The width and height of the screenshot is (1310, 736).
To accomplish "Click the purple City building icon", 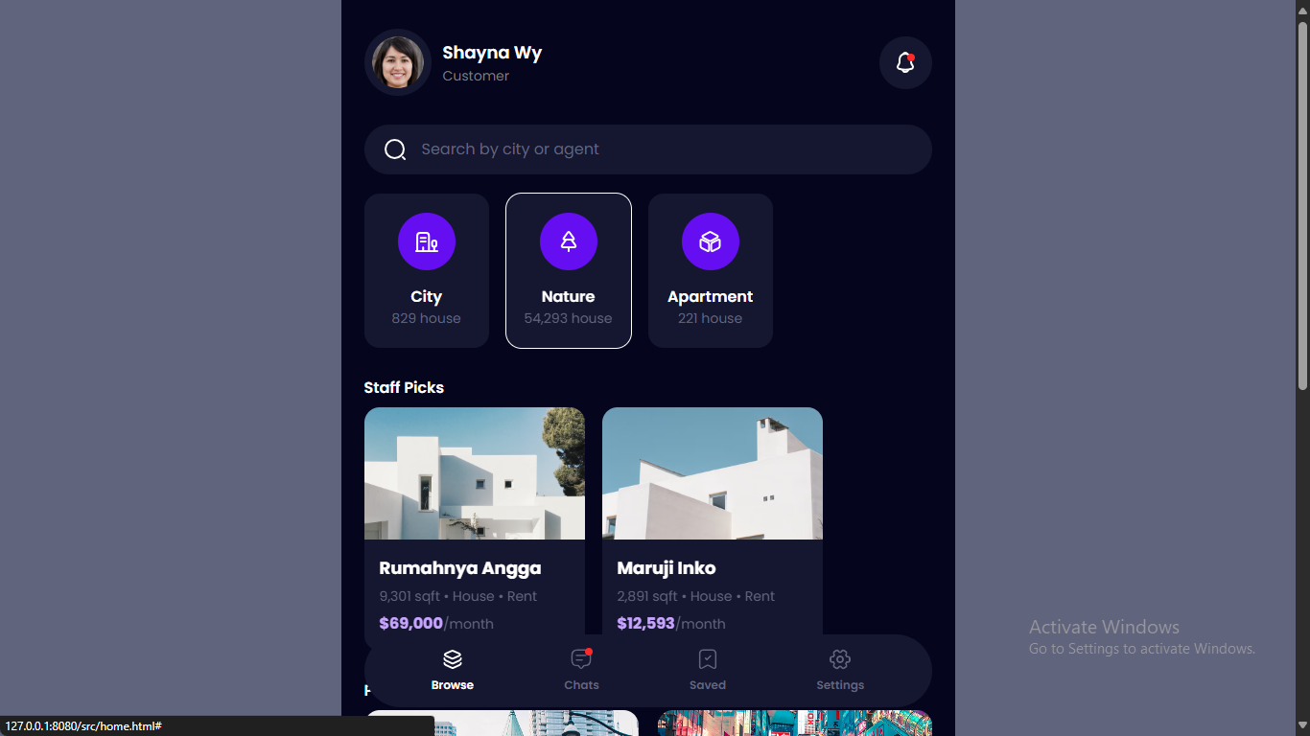I will tap(427, 241).
